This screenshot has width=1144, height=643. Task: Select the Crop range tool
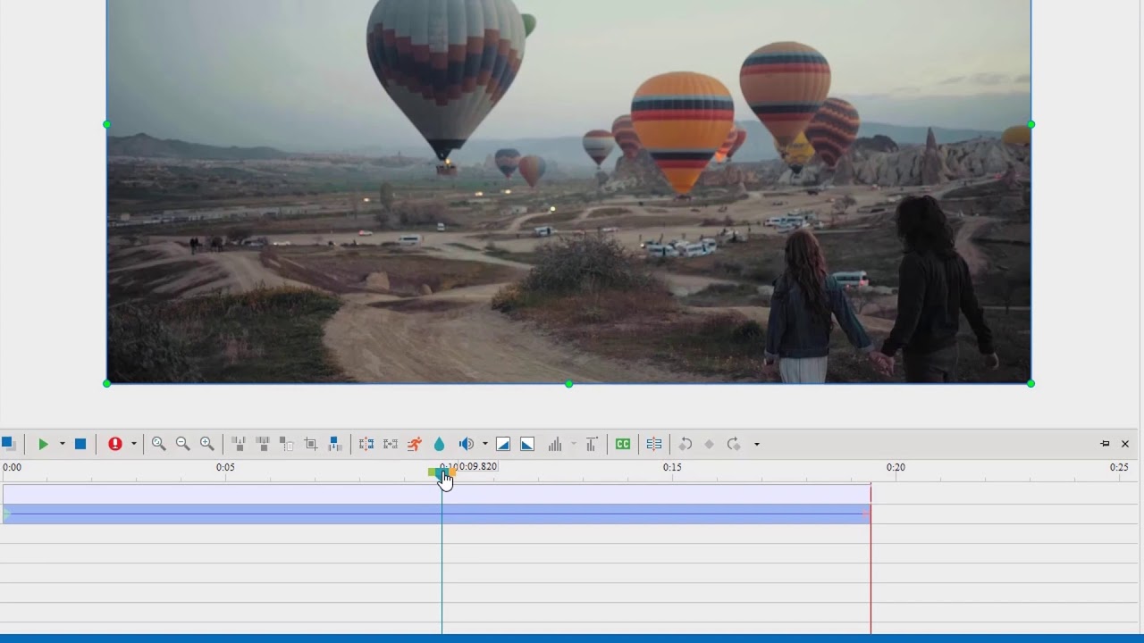(x=311, y=444)
